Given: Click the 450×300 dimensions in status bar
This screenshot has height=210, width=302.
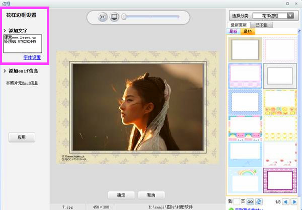Looking at the screenshot, I should [101, 207].
